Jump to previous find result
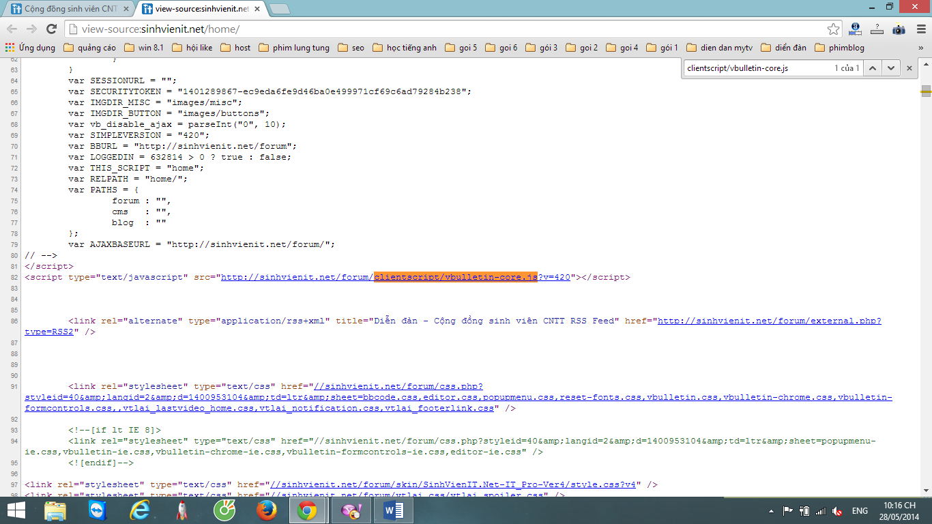Image resolution: width=932 pixels, height=524 pixels. coord(873,68)
